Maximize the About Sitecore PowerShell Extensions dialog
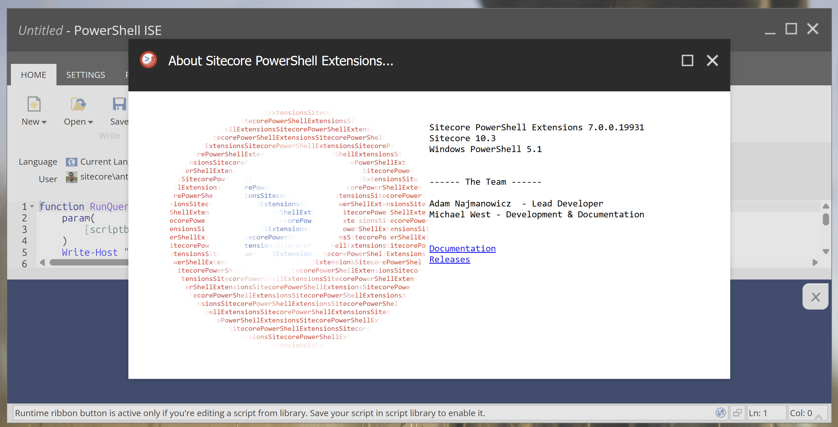The image size is (838, 427). pos(687,60)
